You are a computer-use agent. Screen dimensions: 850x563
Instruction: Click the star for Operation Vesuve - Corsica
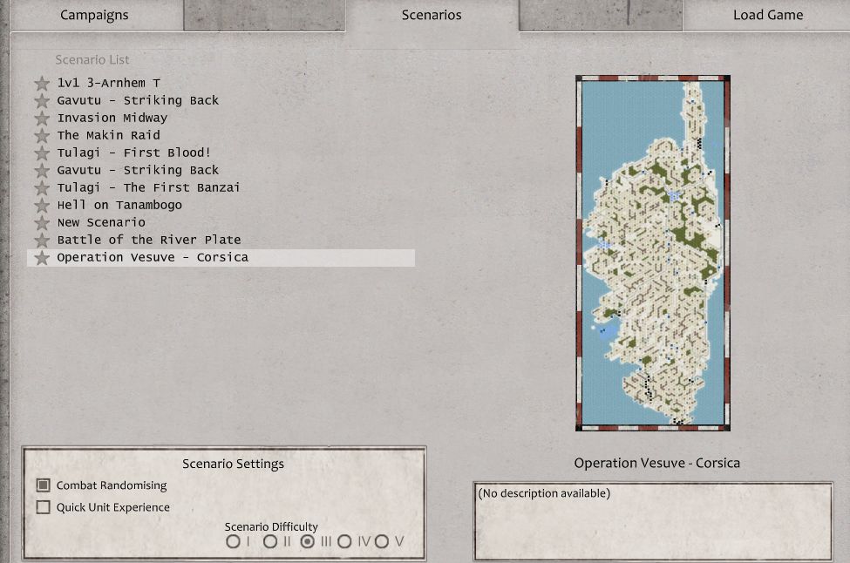point(42,258)
